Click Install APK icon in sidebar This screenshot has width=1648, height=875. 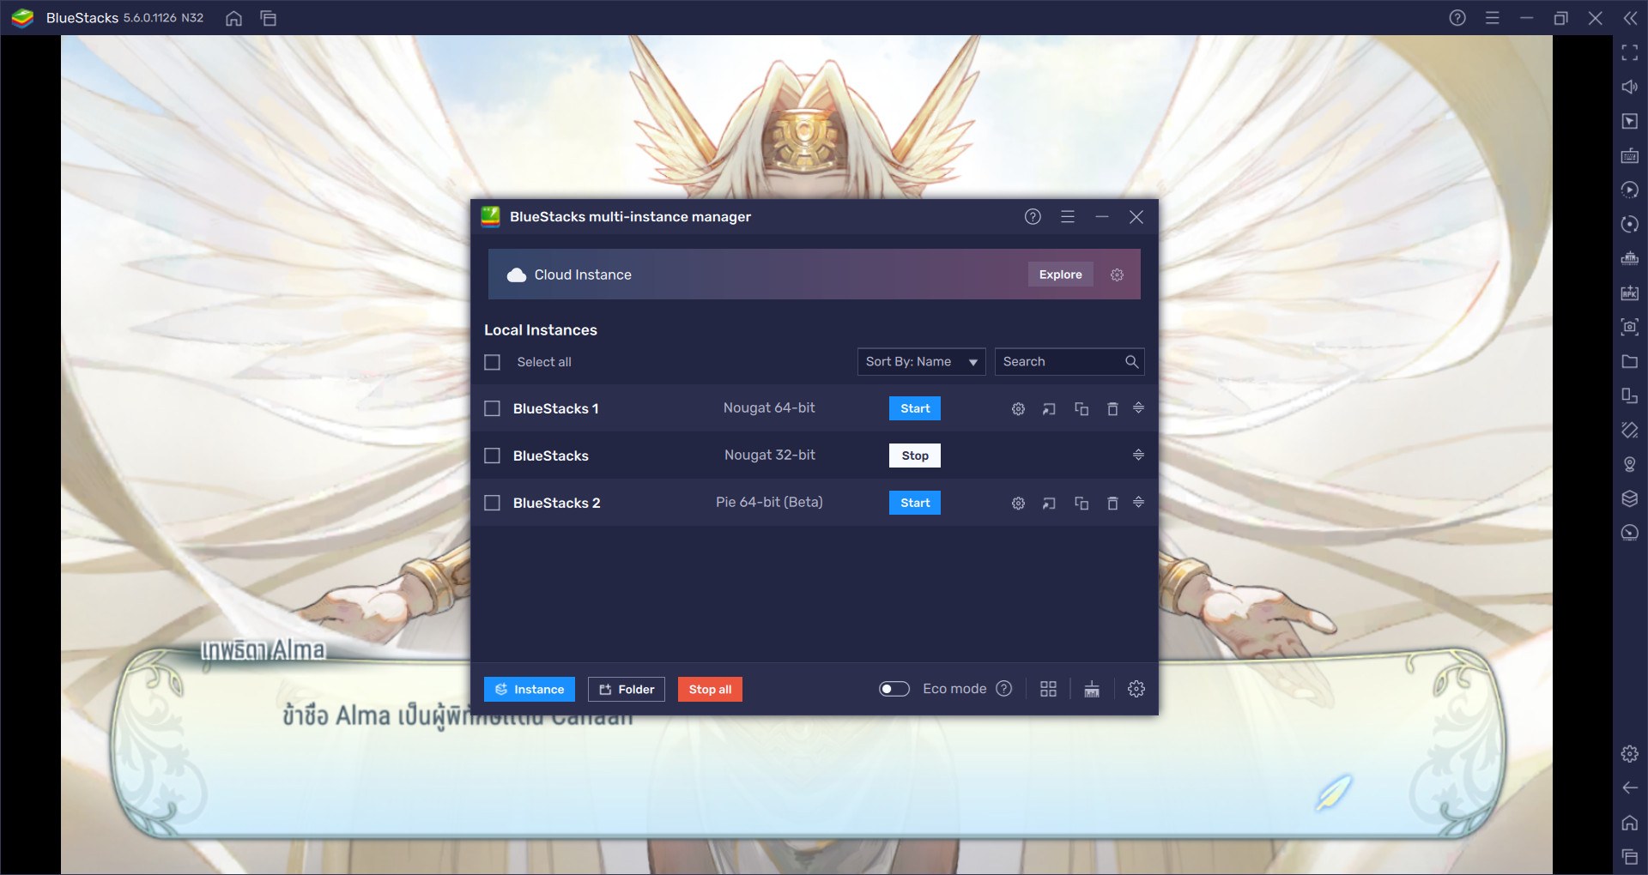coord(1630,293)
